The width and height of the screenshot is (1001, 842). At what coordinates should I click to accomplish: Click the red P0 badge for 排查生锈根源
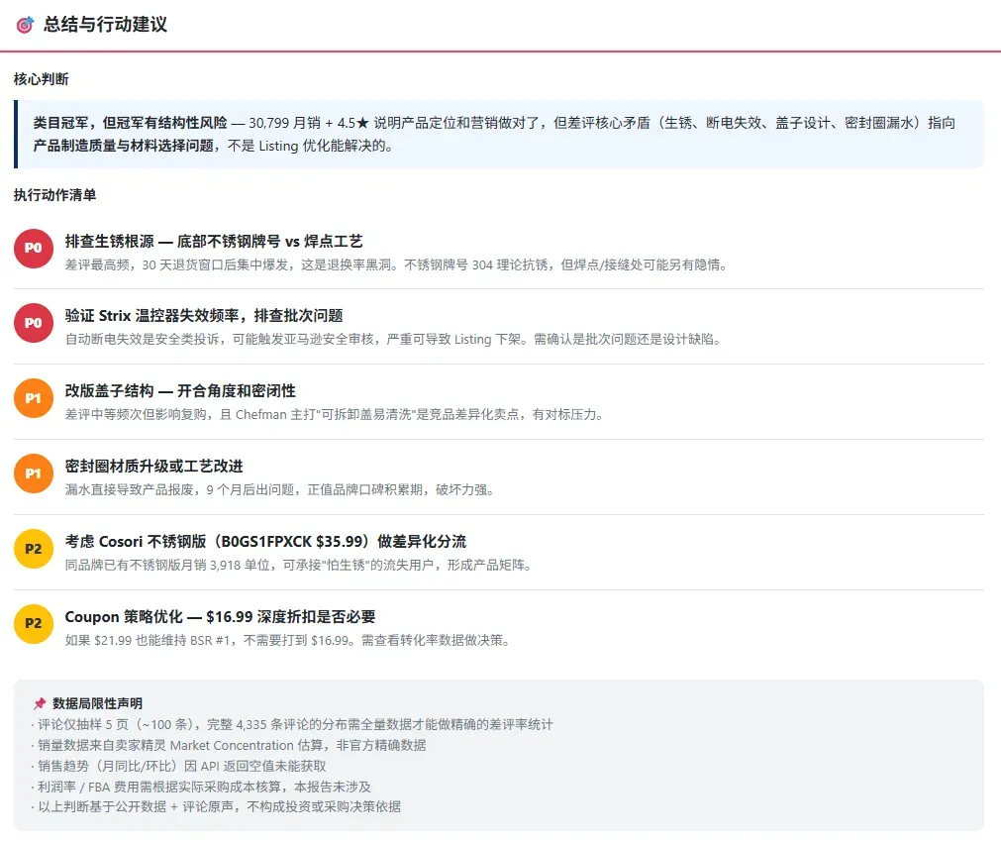click(x=34, y=248)
